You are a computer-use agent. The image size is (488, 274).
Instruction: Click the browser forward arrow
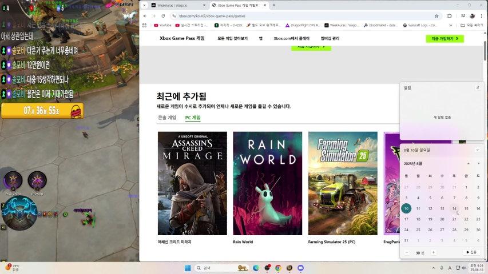(154, 16)
